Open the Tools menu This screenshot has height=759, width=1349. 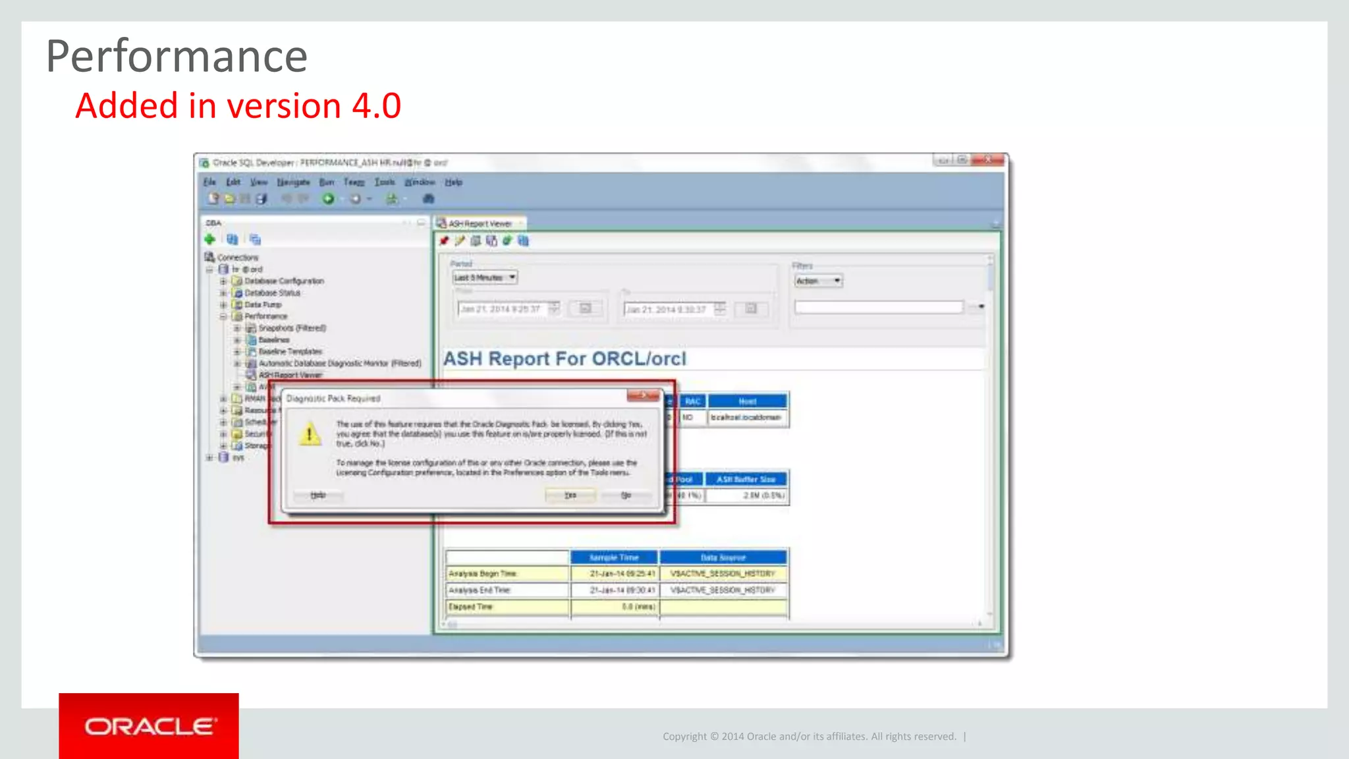(x=385, y=182)
